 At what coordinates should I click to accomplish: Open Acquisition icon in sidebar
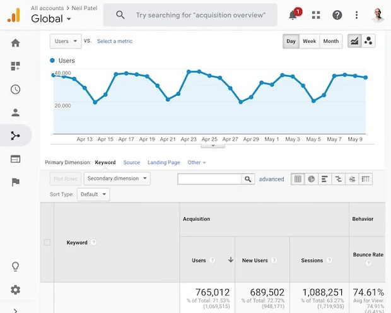tap(15, 136)
